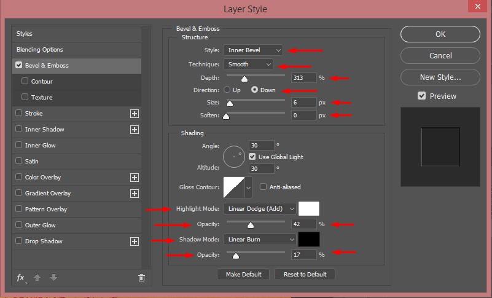Image resolution: width=492 pixels, height=298 pixels.
Task: Enable the Pattern Overlay checkbox
Action: pos(19,209)
